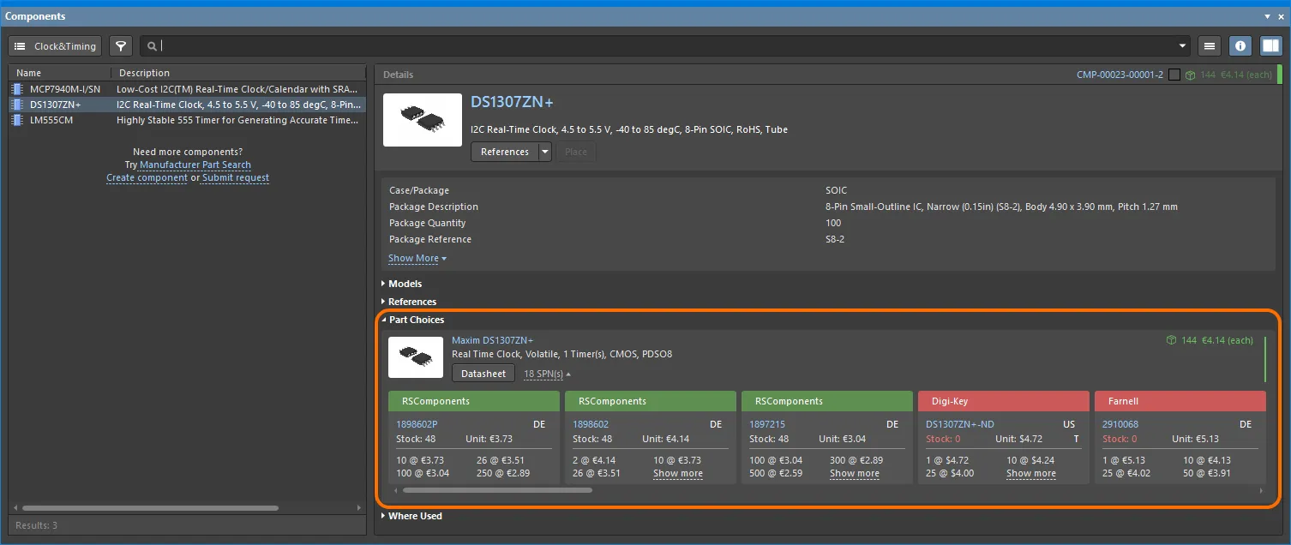Click the DS1307ZN+ thumbnail in Details
Screen dimensions: 1291x545
point(423,120)
